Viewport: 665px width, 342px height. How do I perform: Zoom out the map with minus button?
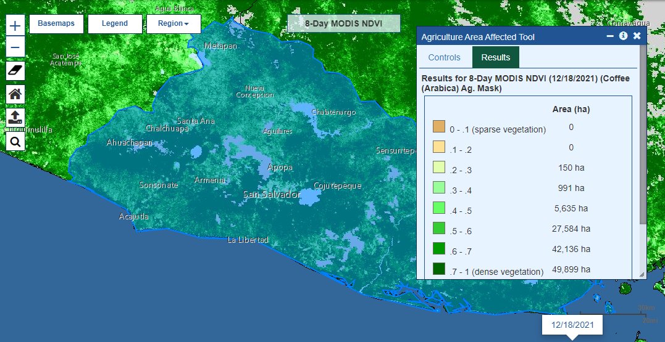click(x=15, y=47)
